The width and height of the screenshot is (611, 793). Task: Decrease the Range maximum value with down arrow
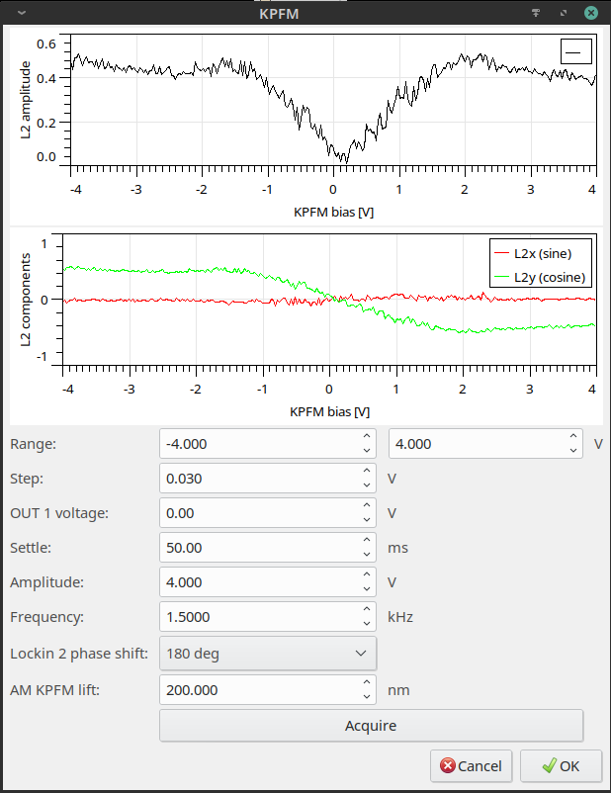pos(573,451)
